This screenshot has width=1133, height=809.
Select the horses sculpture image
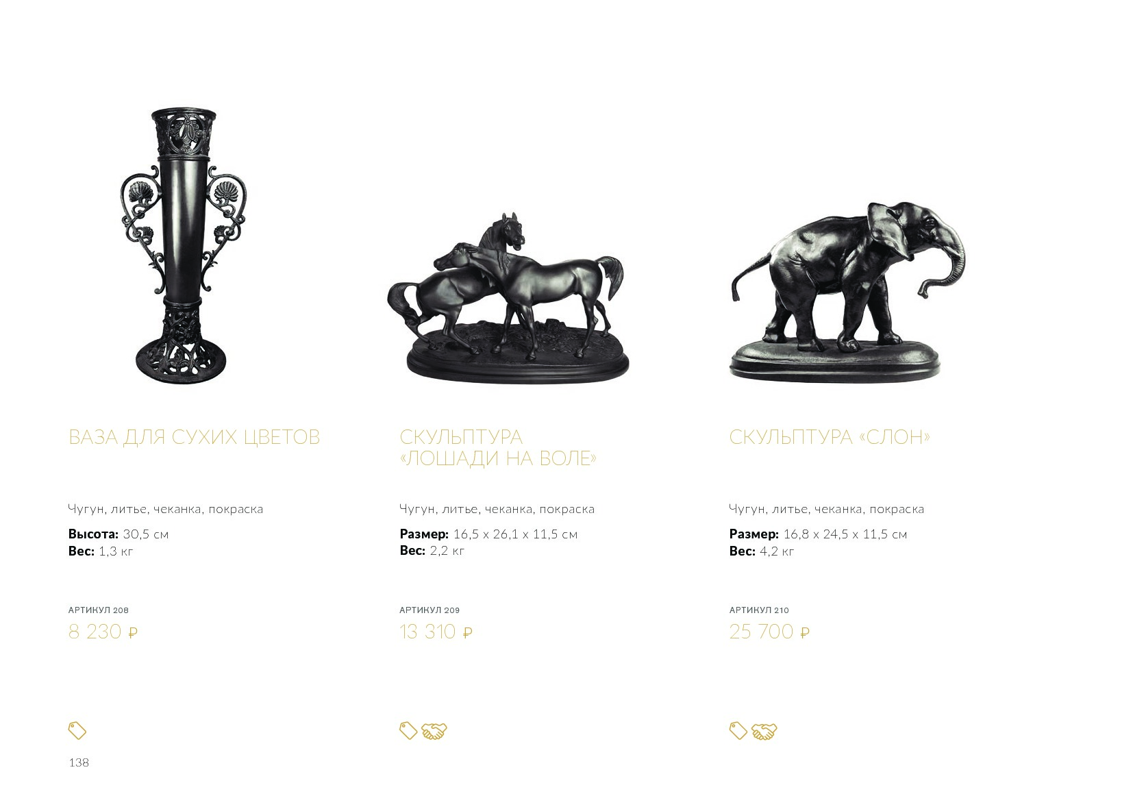point(508,297)
